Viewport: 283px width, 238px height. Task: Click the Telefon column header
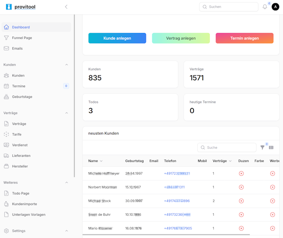tap(170, 161)
